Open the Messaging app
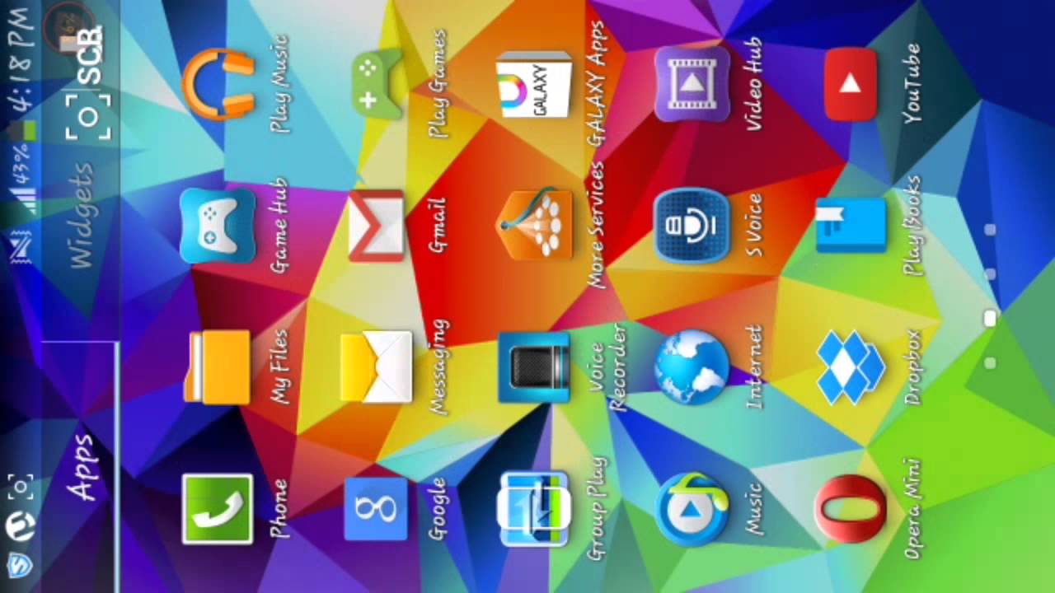 (376, 367)
